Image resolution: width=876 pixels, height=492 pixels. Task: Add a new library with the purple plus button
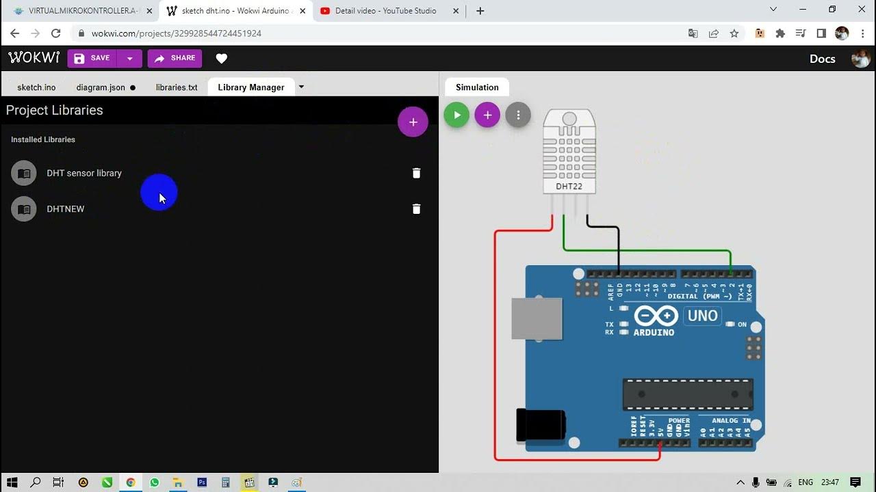(x=413, y=122)
